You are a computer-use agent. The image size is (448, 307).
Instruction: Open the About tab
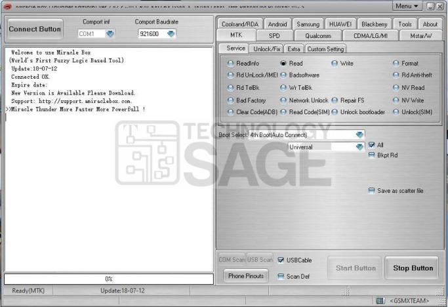(430, 24)
